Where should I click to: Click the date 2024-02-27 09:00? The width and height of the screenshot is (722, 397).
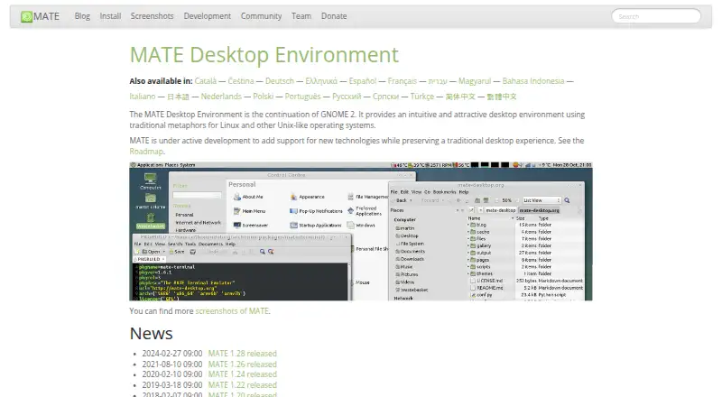(171, 354)
